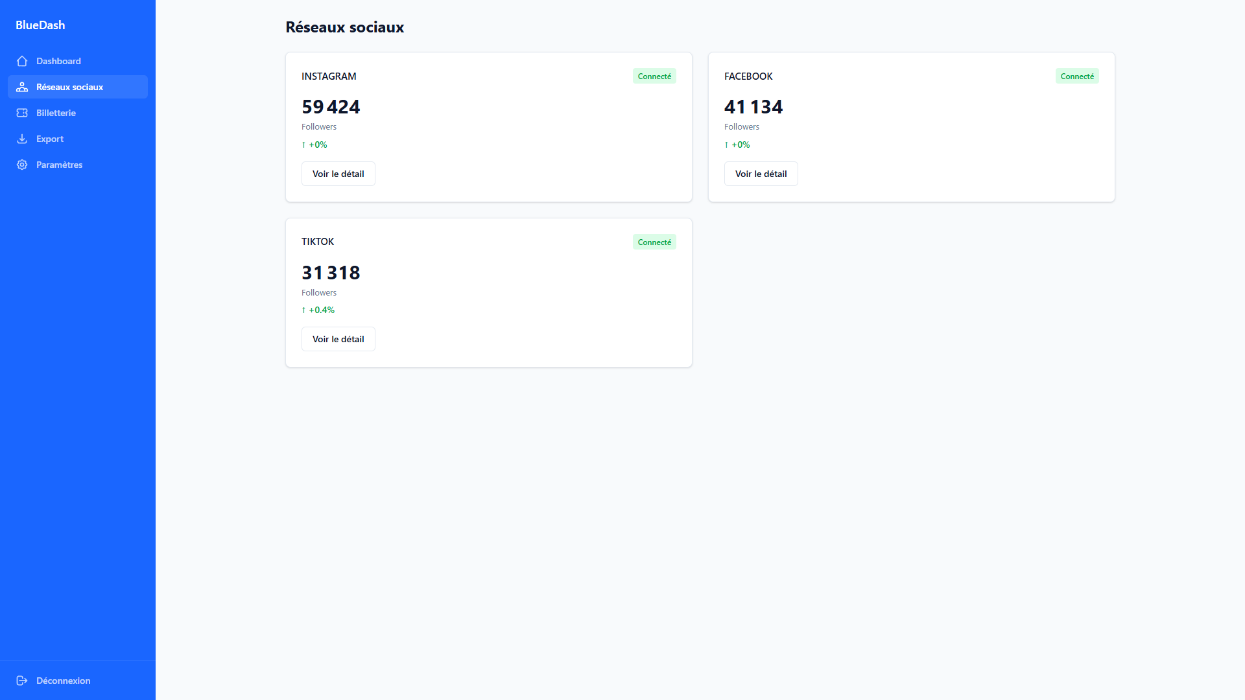1245x700 pixels.
Task: Click the 41 134 followers count
Action: (753, 107)
